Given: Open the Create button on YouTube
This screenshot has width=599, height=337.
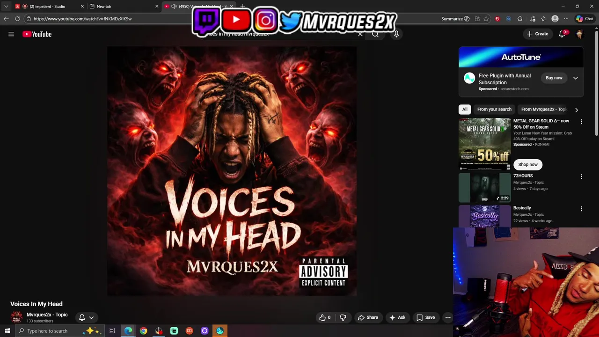Looking at the screenshot, I should (x=537, y=34).
